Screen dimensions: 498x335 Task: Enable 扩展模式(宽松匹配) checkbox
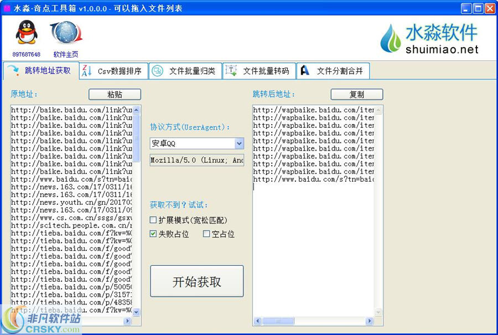(153, 220)
